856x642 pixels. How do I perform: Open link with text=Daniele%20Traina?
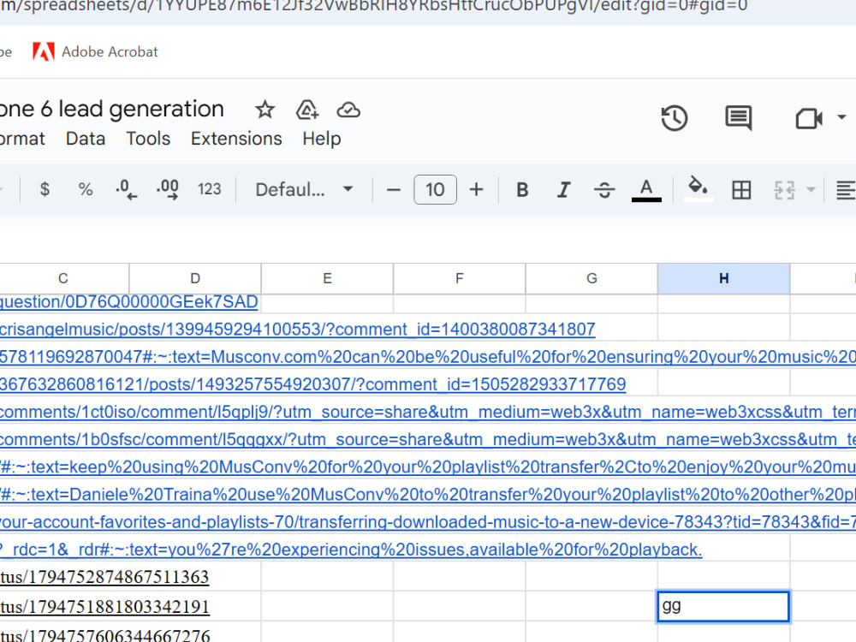click(428, 495)
